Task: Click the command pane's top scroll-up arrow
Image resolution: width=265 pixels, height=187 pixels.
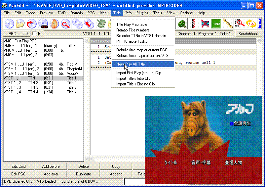Action: pyautogui.click(x=259, y=41)
